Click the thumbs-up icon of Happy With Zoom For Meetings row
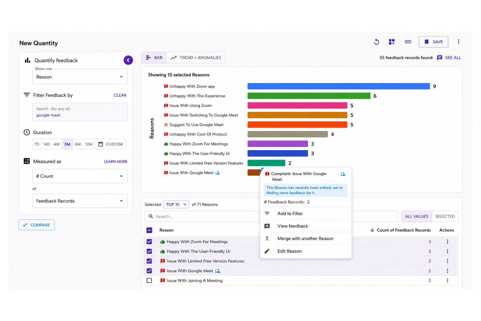This screenshot has width=481, height=321. coord(162,242)
